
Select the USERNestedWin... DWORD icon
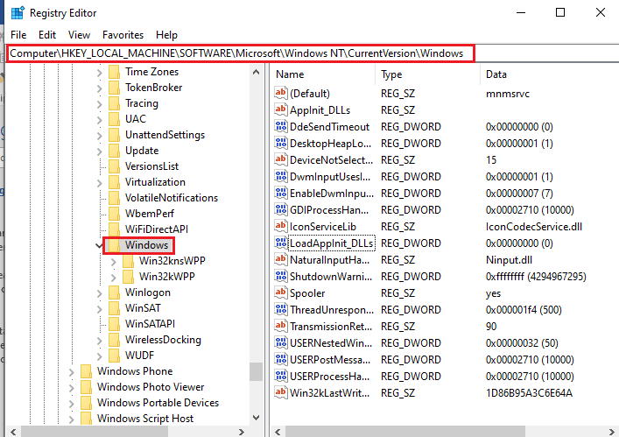(281, 342)
